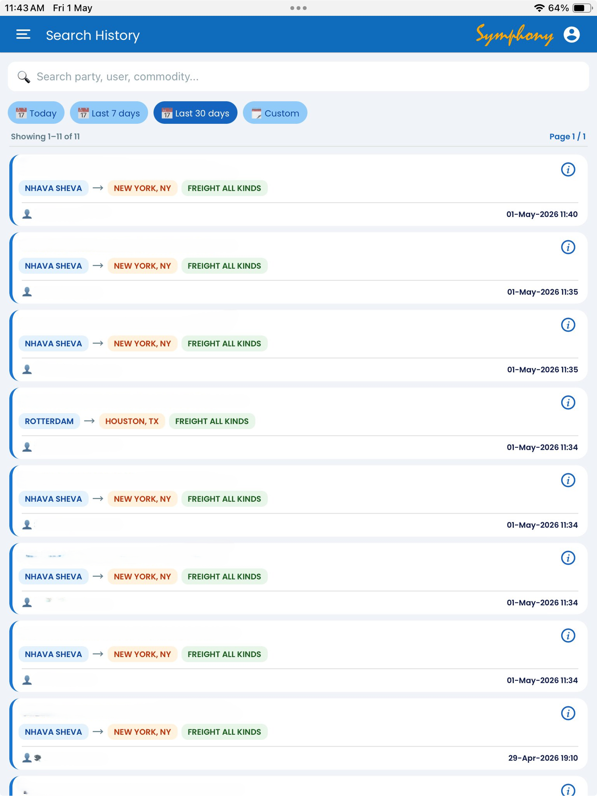
Task: Select the Today date filter
Action: (x=36, y=113)
